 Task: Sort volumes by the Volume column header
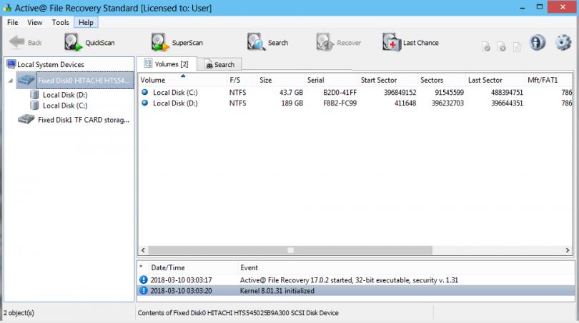click(x=153, y=81)
